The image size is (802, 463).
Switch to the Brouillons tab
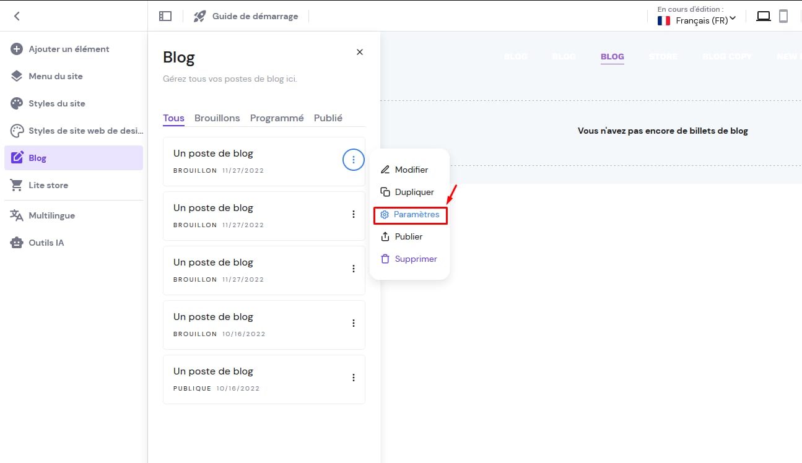click(217, 118)
